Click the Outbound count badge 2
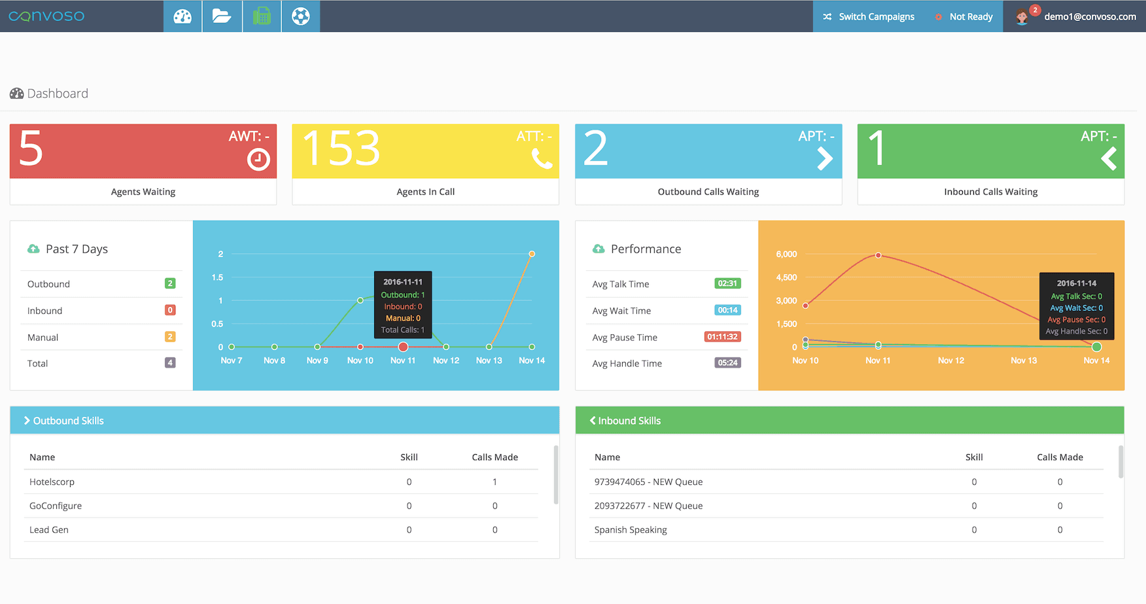The image size is (1146, 604). tap(170, 283)
